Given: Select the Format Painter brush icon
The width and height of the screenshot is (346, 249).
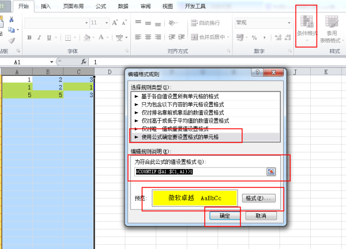Looking at the screenshot, I should point(12,40).
